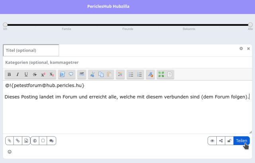Click the affinity slider handle near Ich
Image resolution: width=255 pixels, height=163 pixels.
coord(5,25)
